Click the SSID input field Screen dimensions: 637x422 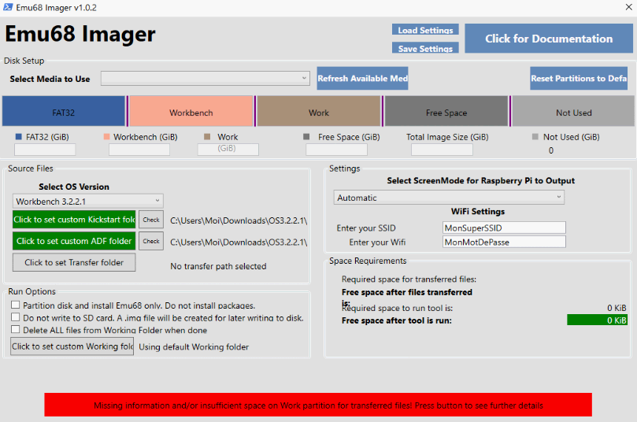click(504, 228)
